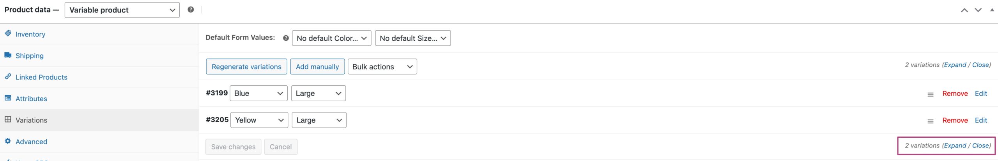The height and width of the screenshot is (161, 998).
Task: Click the Regenerate variations button
Action: click(246, 67)
